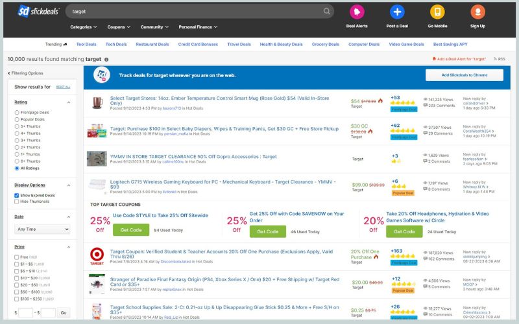Go to Restaurant Deals trending link
519x324 pixels.
(152, 44)
